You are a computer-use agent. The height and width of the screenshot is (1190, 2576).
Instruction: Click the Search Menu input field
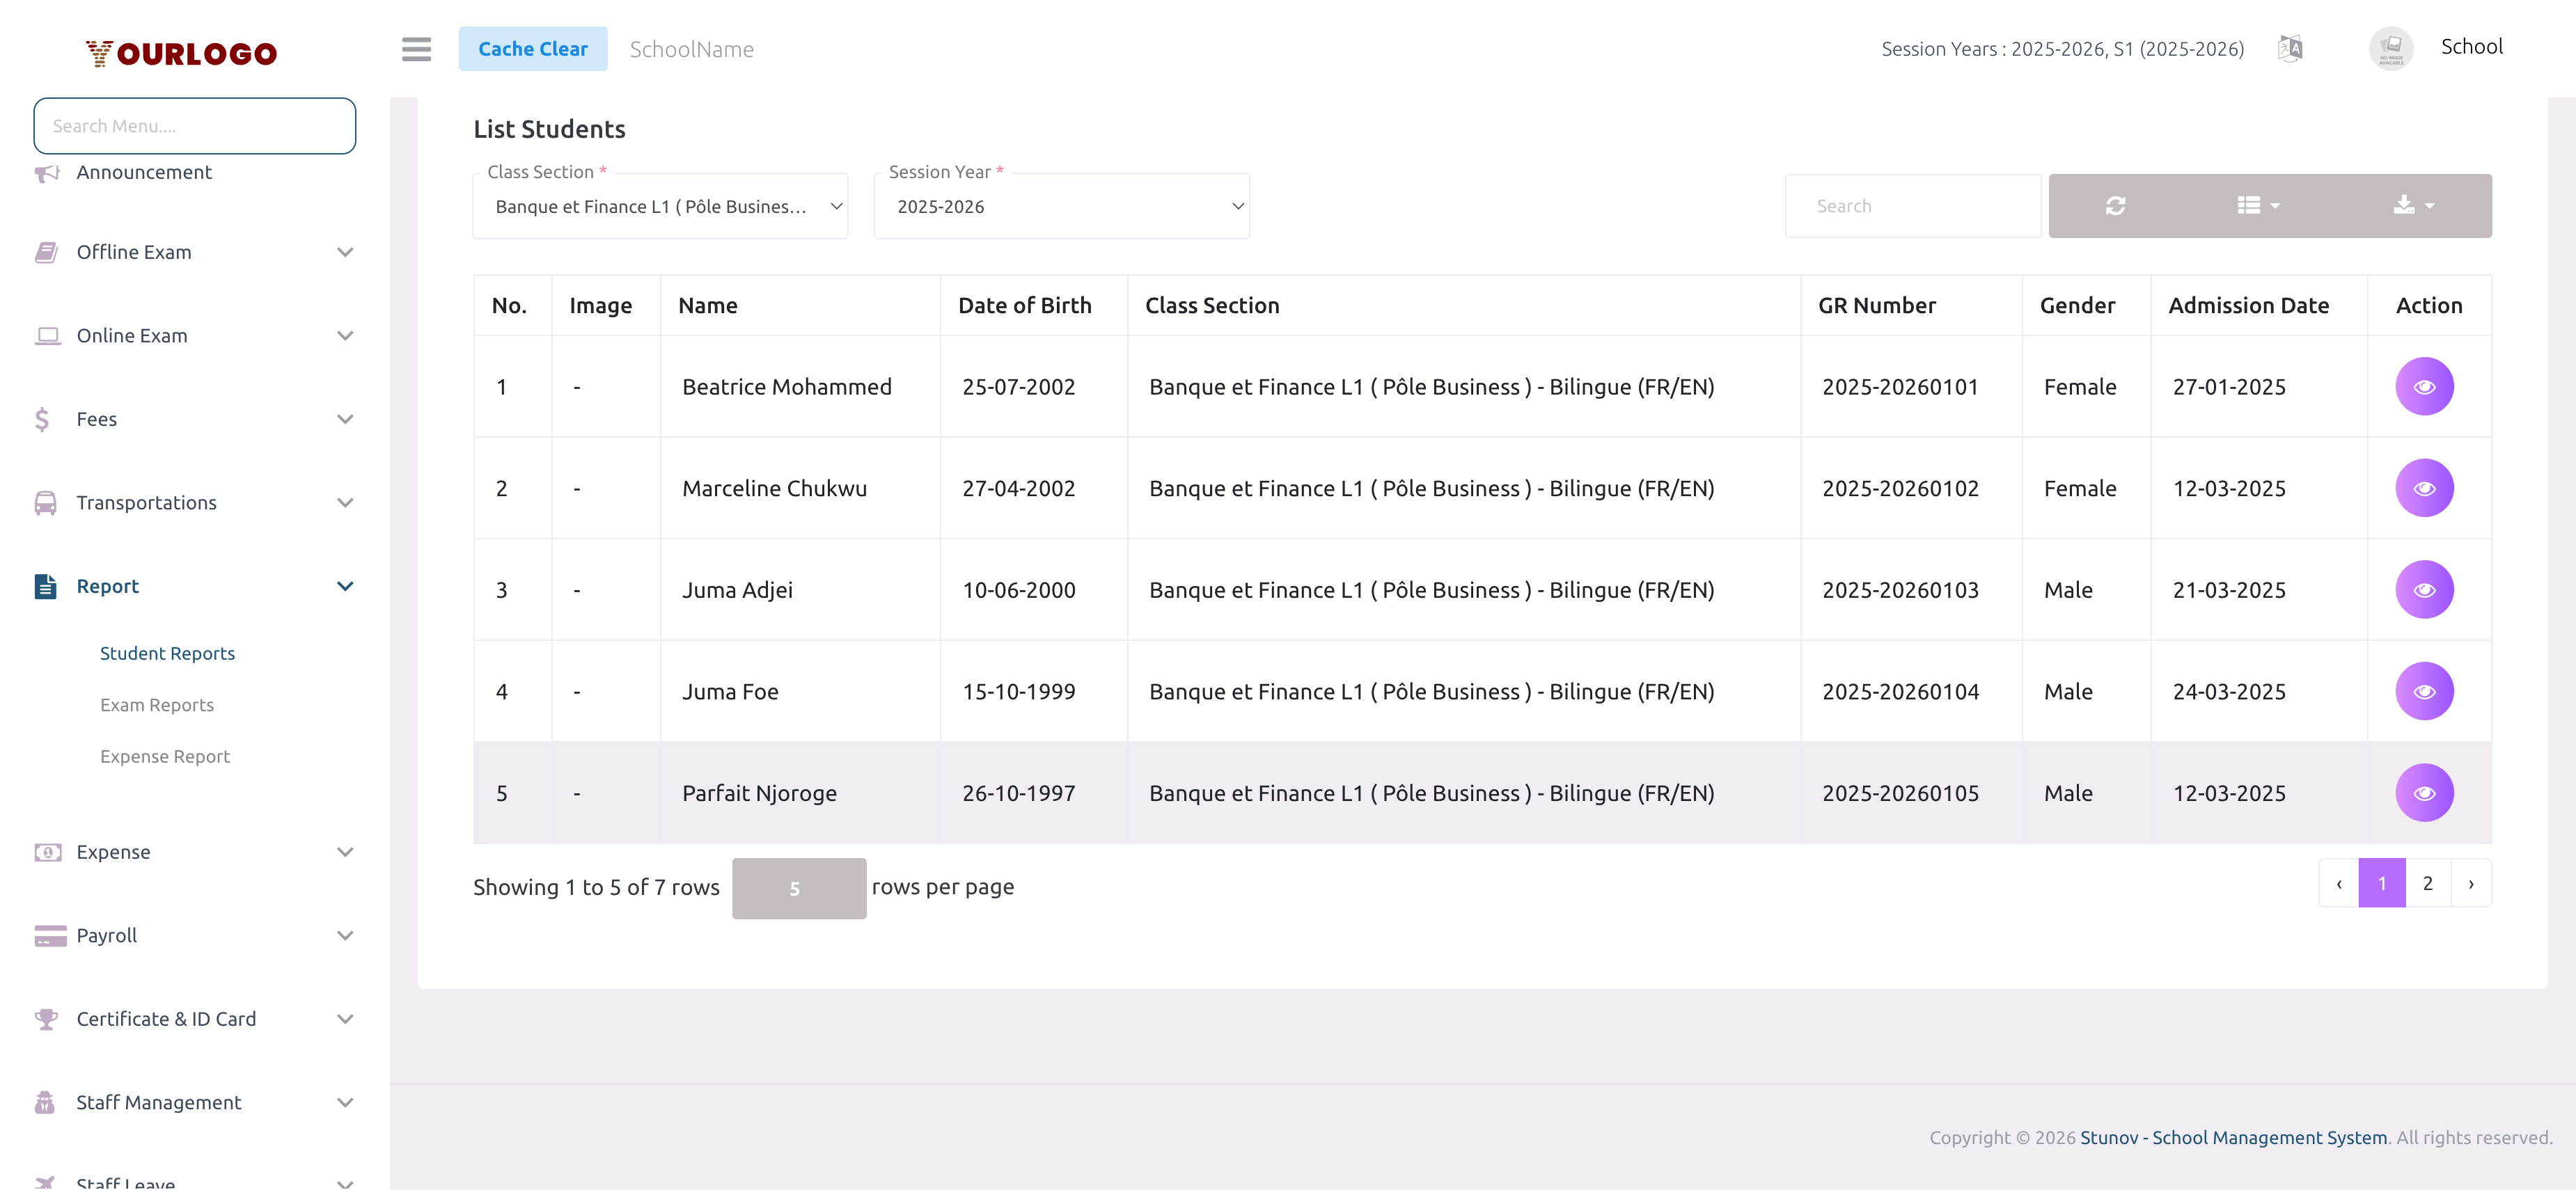[x=194, y=126]
